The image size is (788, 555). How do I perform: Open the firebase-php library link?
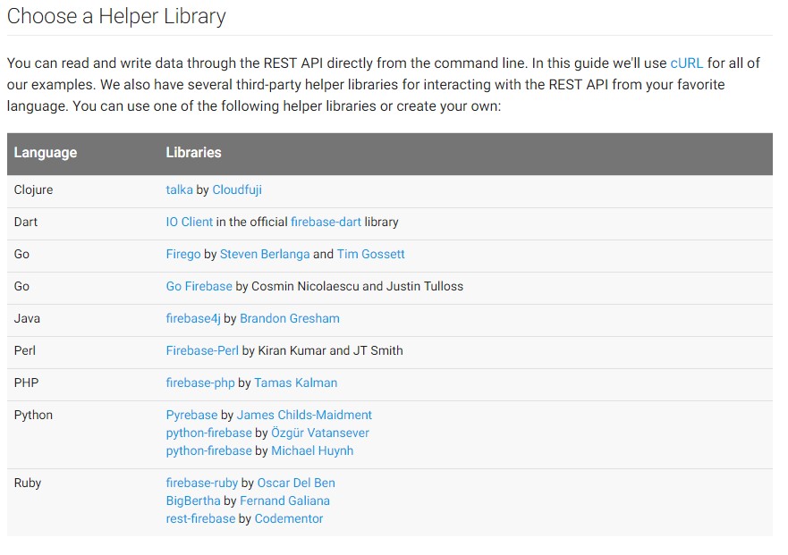pyautogui.click(x=200, y=383)
